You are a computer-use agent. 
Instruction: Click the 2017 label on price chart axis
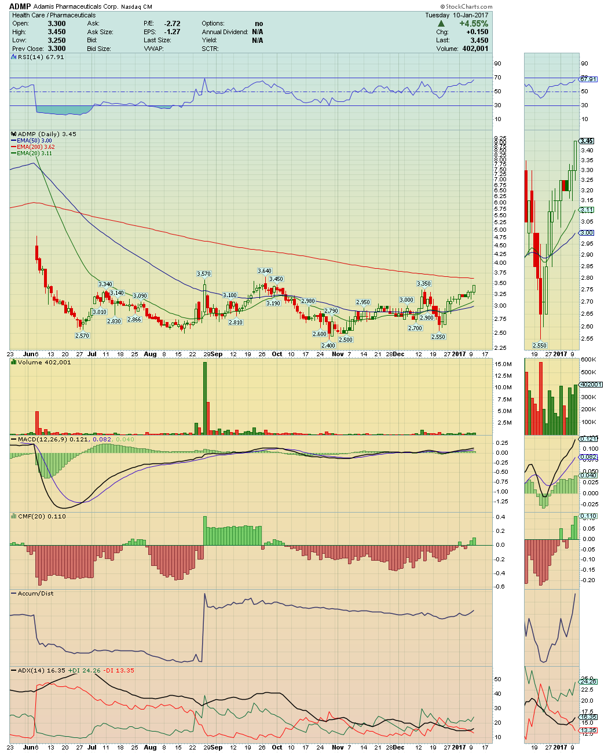pyautogui.click(x=459, y=353)
